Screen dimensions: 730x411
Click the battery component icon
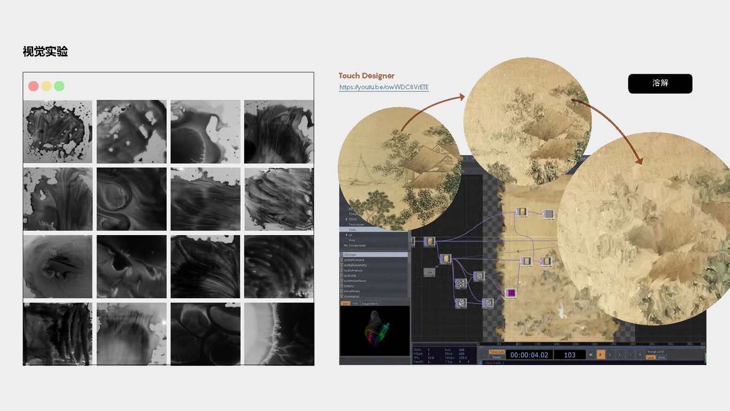(x=341, y=286)
